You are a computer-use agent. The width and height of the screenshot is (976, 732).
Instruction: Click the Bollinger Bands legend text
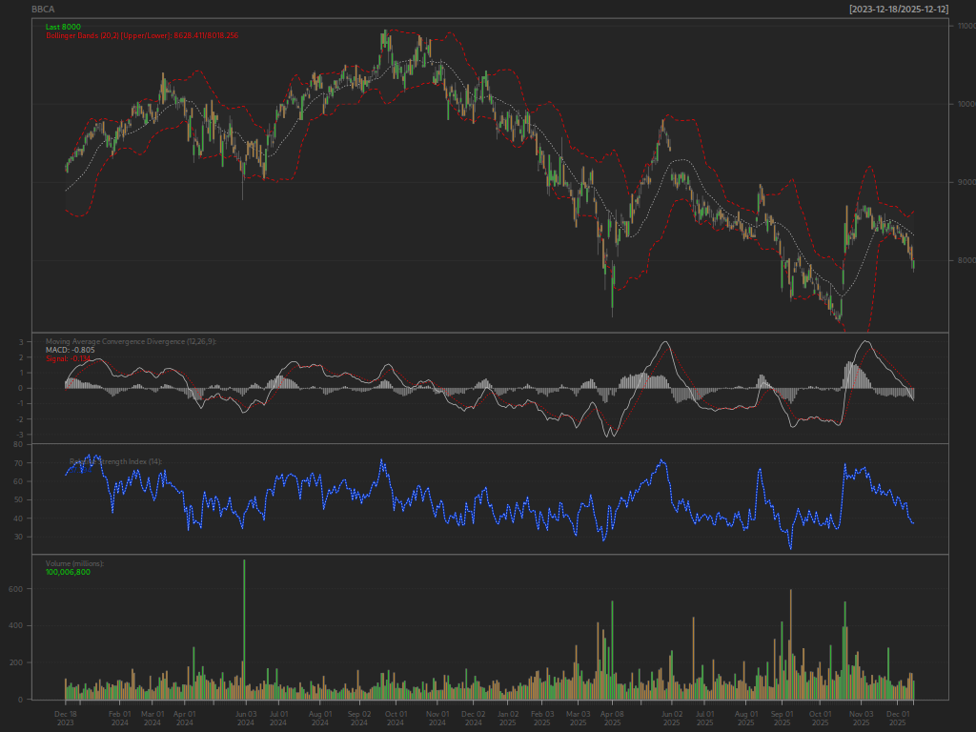(142, 35)
